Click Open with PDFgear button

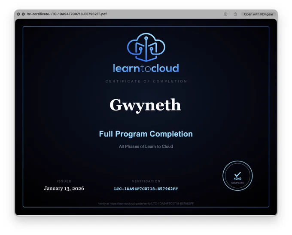click(259, 14)
